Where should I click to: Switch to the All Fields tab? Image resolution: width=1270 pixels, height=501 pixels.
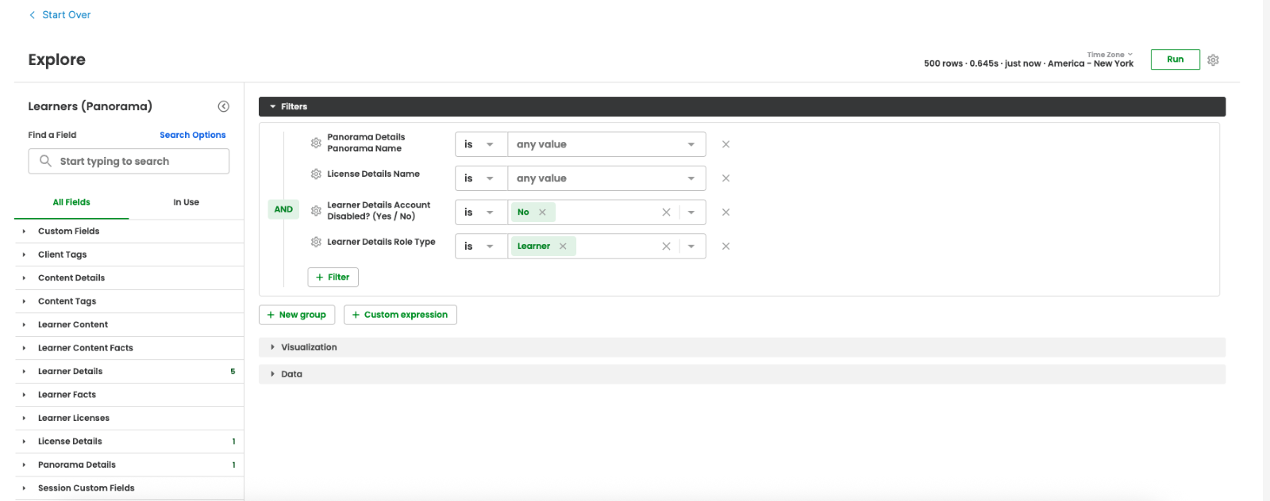[71, 202]
